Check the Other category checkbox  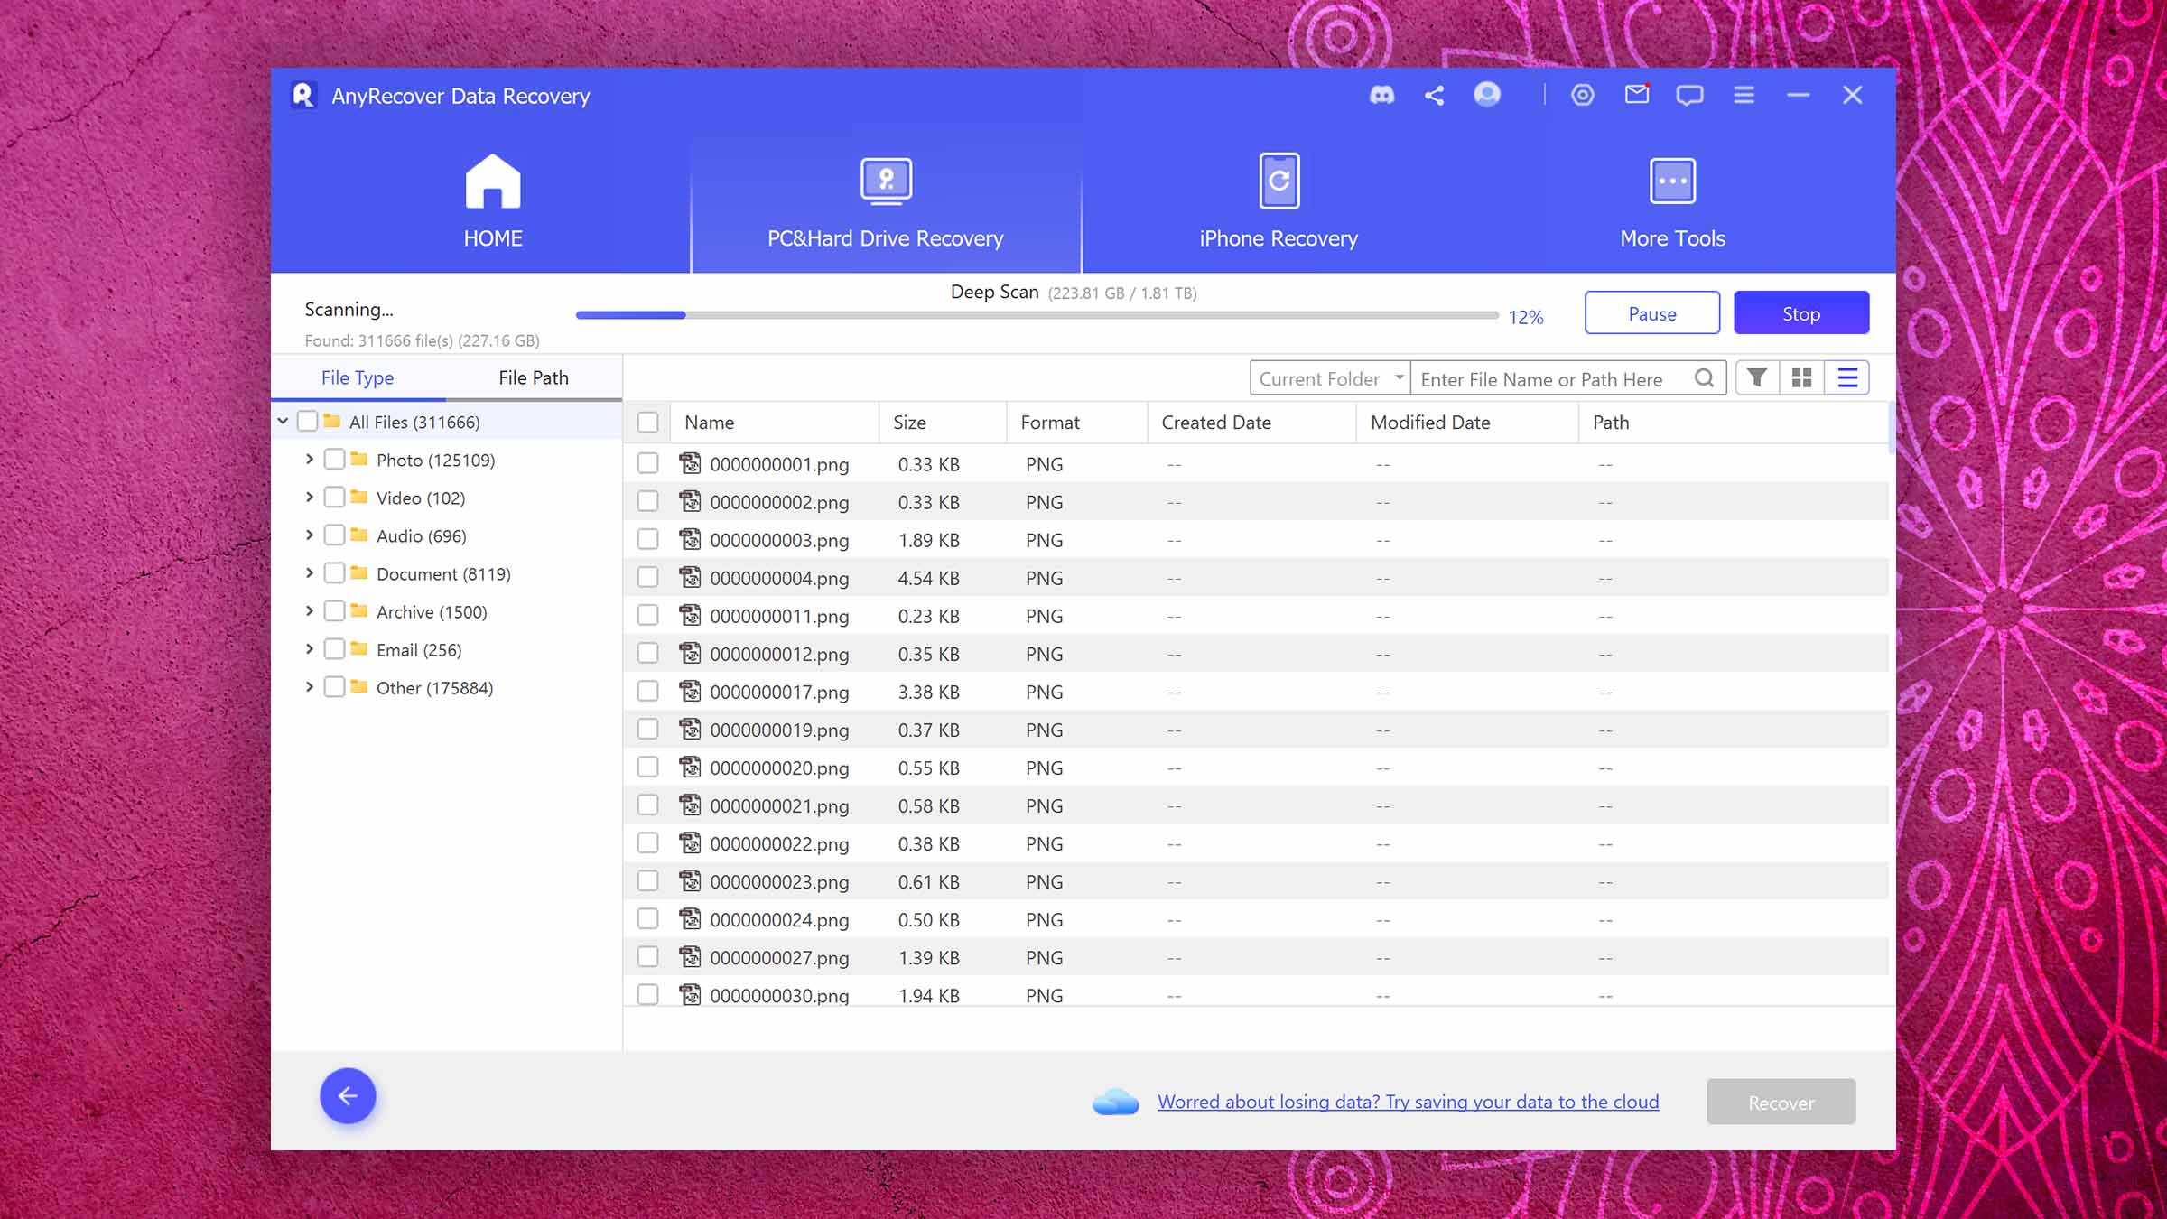pos(334,687)
